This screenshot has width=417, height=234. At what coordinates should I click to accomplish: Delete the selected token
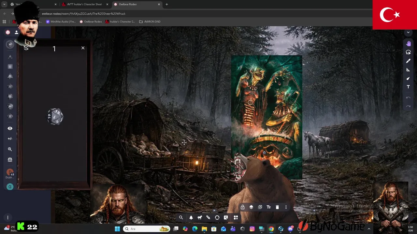[277, 207]
